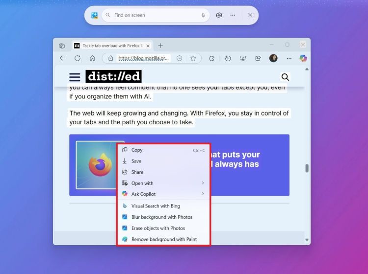Image resolution: width=368 pixels, height=274 pixels.
Task: Click the hamburger menu icon beside dist://ed
Action: [x=75, y=77]
